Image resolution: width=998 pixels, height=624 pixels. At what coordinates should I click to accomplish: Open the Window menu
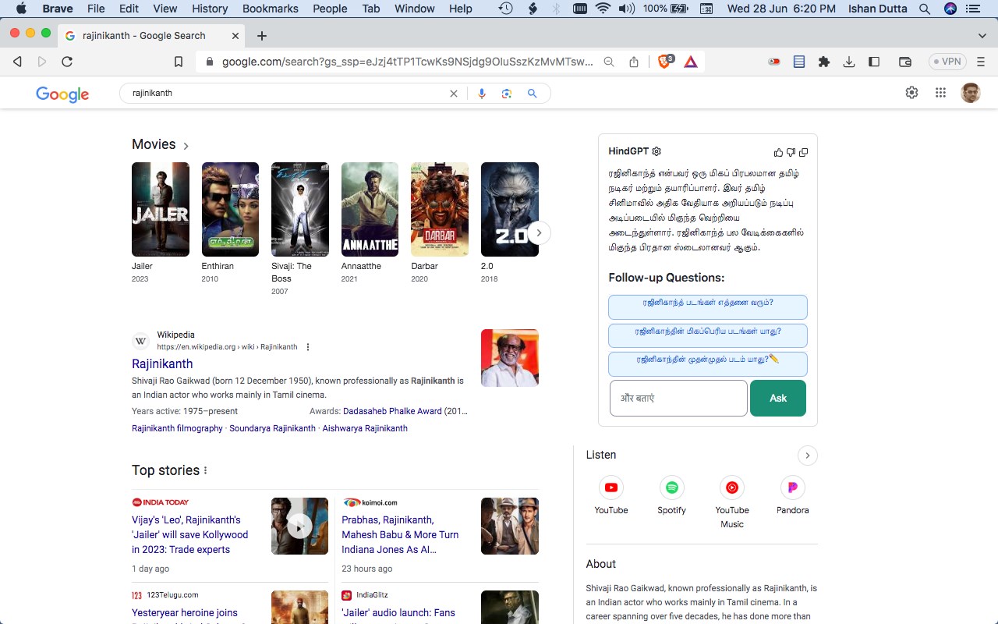[415, 9]
